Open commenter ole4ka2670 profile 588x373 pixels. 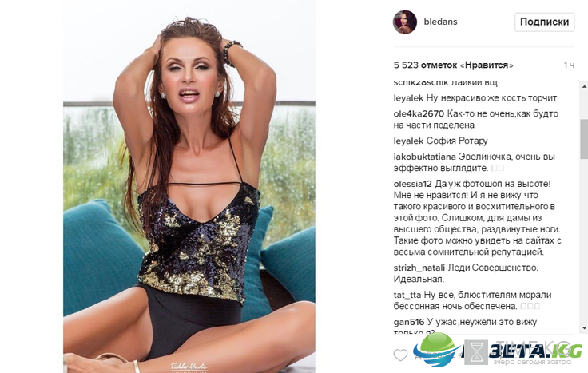pyautogui.click(x=419, y=113)
